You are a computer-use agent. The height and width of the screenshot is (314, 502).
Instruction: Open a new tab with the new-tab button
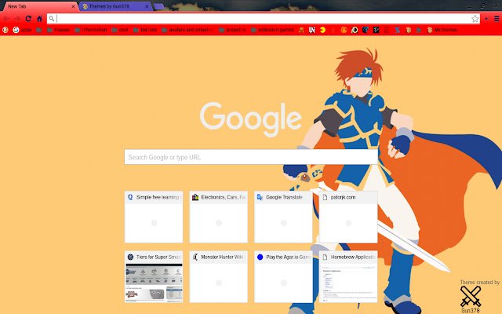[158, 6]
